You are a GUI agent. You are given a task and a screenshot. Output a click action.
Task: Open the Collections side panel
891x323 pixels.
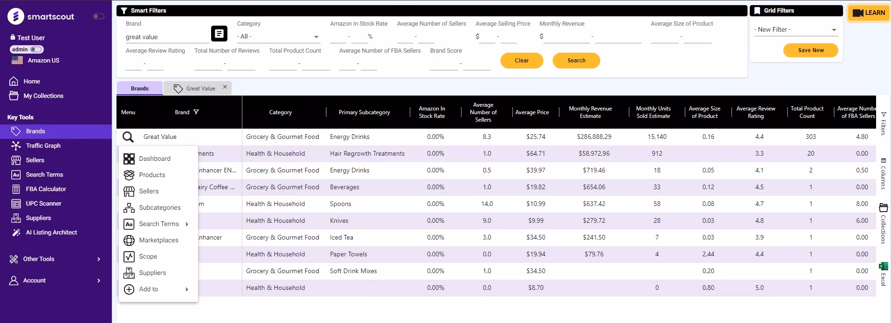click(884, 224)
